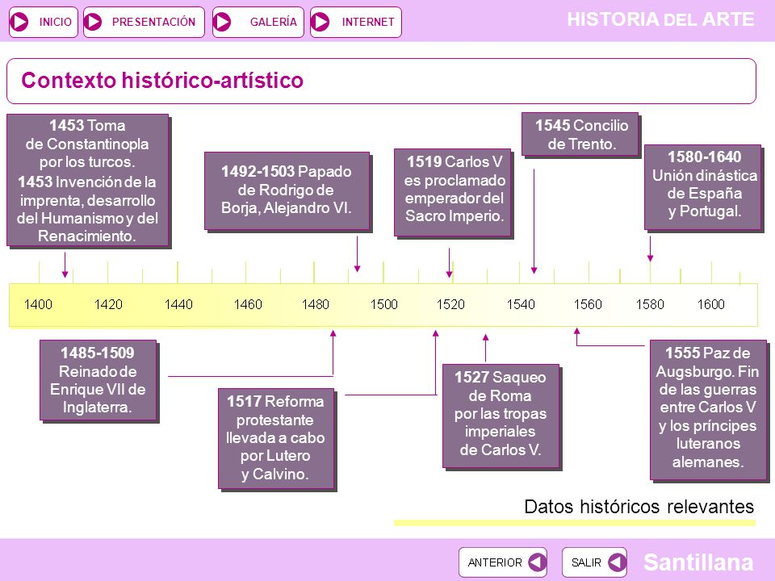Click the play arrow icon on INTERNET

coord(320,22)
